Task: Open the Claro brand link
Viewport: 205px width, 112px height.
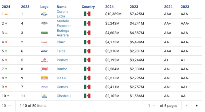Action: (61, 42)
